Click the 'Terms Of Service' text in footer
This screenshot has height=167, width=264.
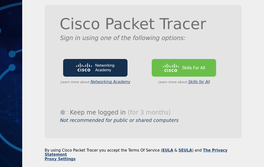[144, 150]
